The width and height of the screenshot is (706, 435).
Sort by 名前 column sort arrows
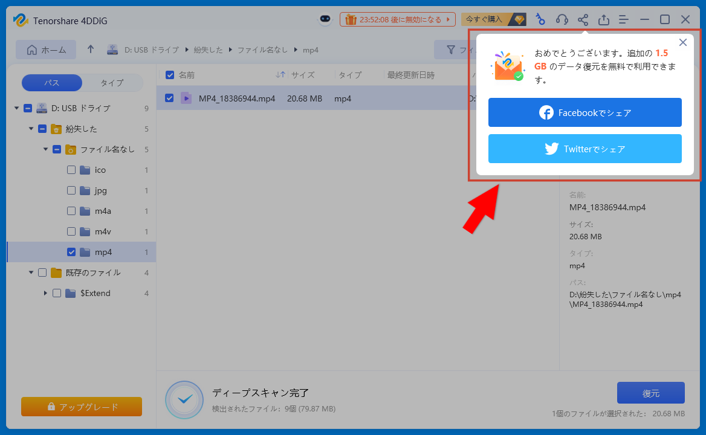click(280, 75)
